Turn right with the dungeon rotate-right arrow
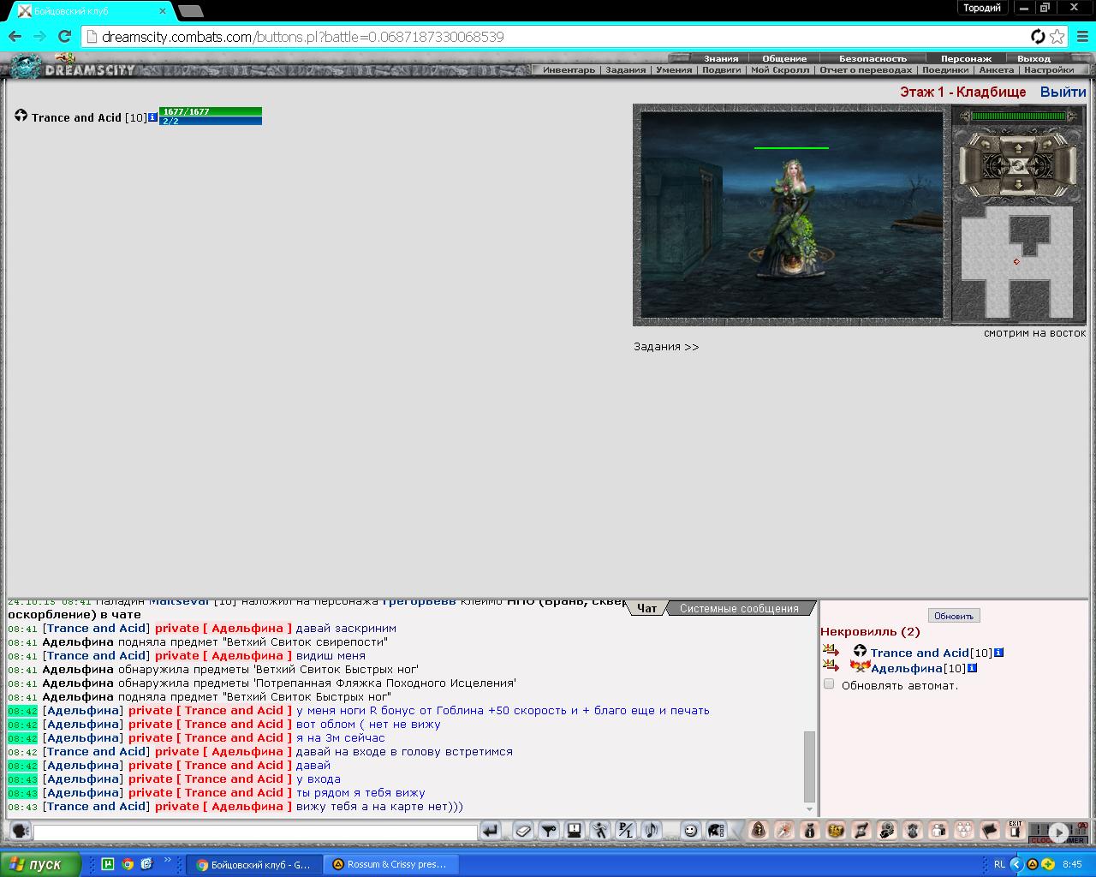The width and height of the screenshot is (1096, 877). pyautogui.click(x=1047, y=145)
